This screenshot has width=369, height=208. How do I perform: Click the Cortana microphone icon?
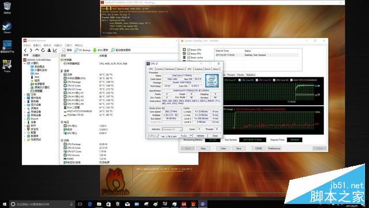tap(71, 204)
